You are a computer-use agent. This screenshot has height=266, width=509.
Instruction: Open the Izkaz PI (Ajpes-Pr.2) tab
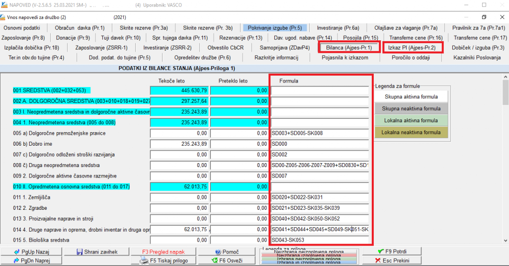(412, 48)
